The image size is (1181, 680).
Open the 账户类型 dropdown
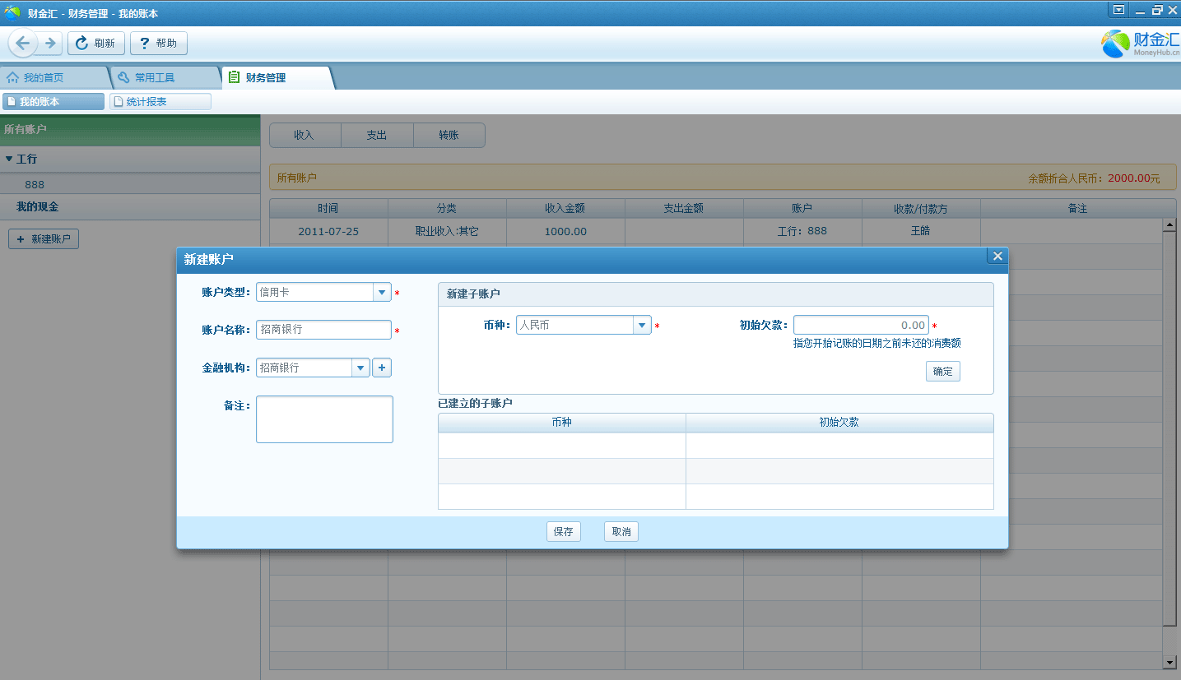(x=382, y=292)
